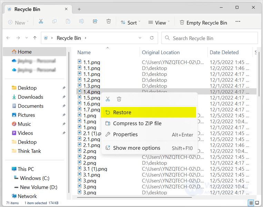
Task: Click the file list vertical scrollbar
Action: pyautogui.click(x=259, y=74)
